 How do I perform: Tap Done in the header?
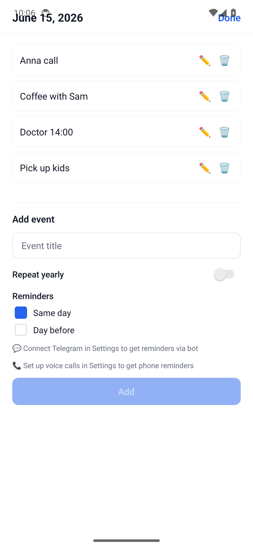[x=229, y=18]
